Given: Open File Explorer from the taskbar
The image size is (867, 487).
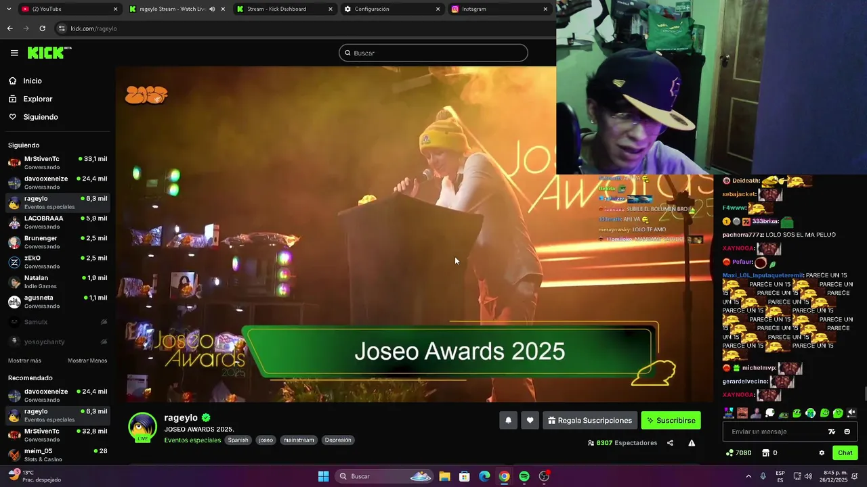Looking at the screenshot, I should pyautogui.click(x=444, y=476).
